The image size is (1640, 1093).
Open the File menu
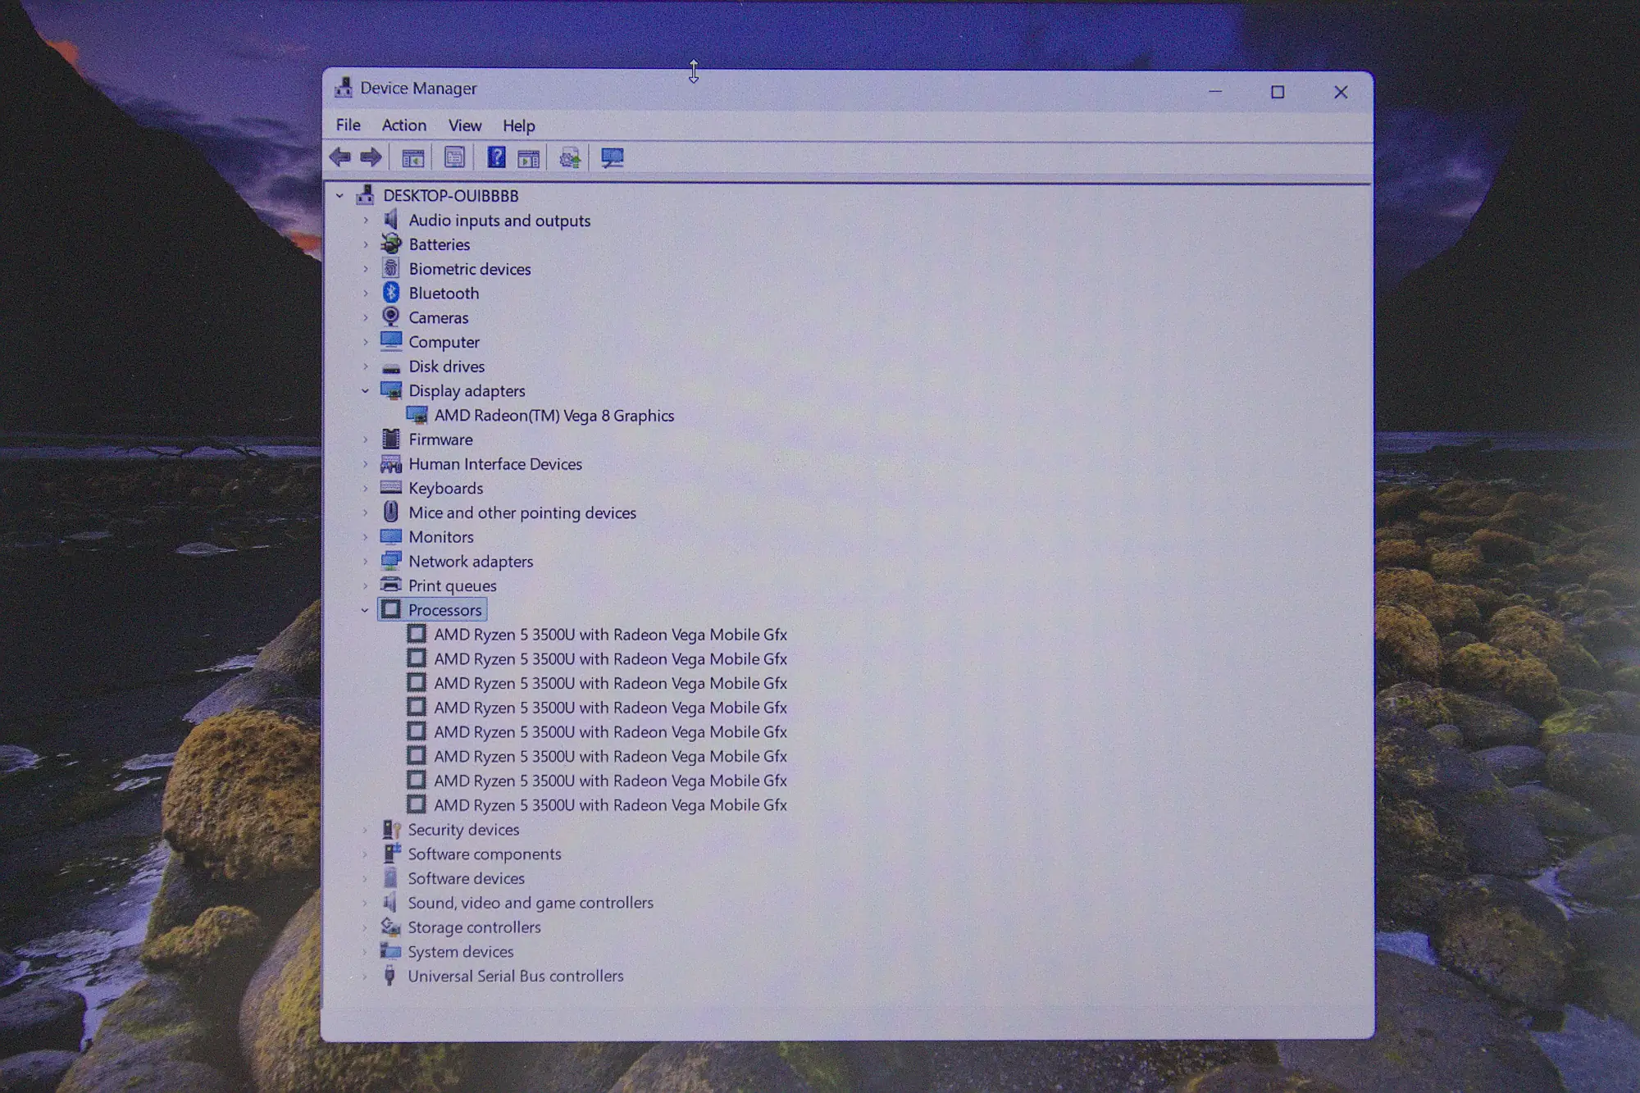coord(348,125)
